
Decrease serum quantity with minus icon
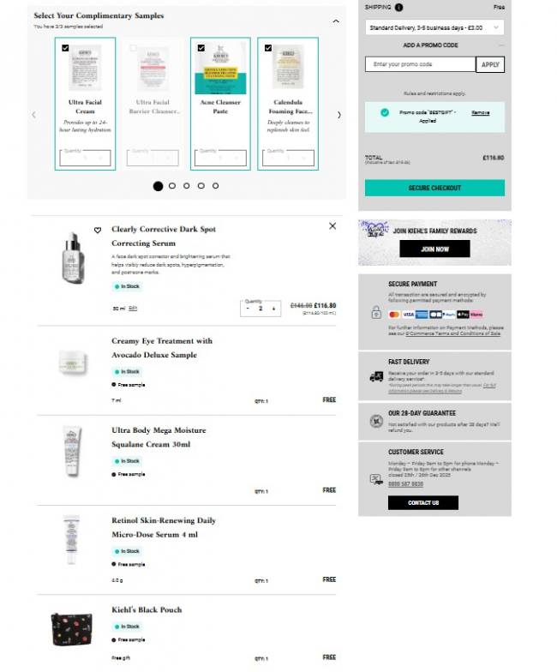[248, 309]
